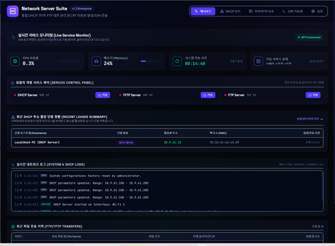Click the 오후 2:24:51 lease expiry time
Screen dimensions: 335x246
312,142
